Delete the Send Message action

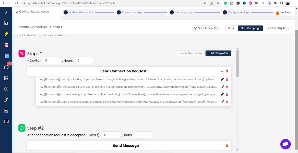[x=227, y=146]
